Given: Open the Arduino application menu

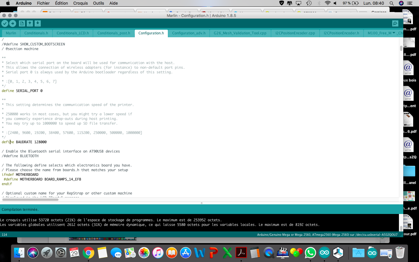Looking at the screenshot, I should [x=24, y=3].
